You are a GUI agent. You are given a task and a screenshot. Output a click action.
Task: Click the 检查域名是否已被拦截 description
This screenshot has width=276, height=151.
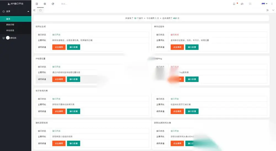pyautogui.click(x=181, y=104)
